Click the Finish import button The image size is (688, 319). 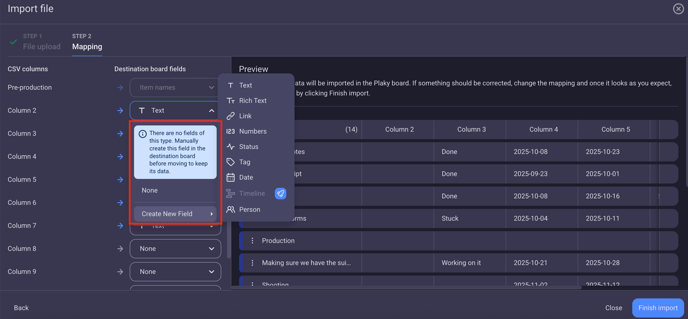(658, 308)
